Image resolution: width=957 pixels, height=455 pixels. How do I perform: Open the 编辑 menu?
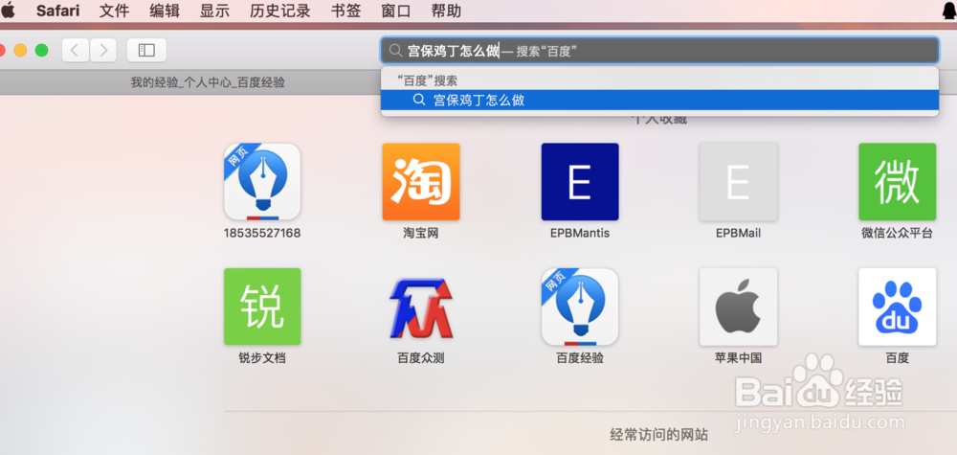[x=165, y=11]
